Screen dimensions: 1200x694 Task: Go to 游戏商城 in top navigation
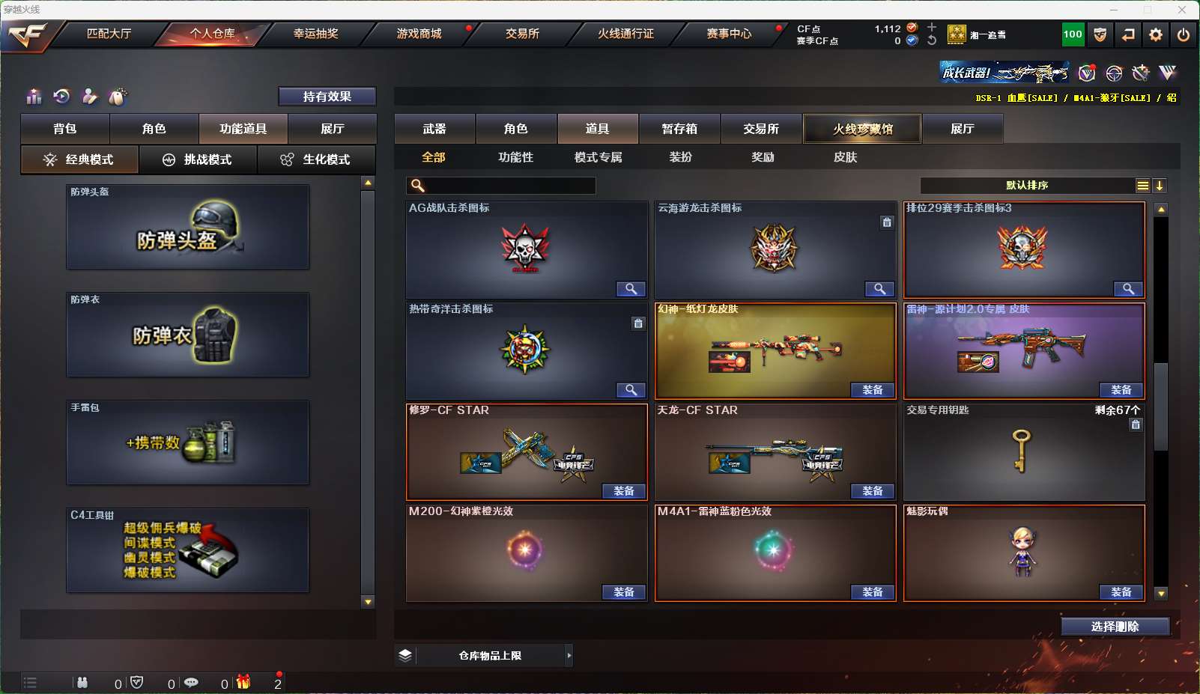coord(419,34)
